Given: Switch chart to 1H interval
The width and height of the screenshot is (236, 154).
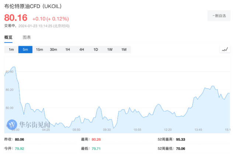Looking at the screenshot, I should coord(67,49).
